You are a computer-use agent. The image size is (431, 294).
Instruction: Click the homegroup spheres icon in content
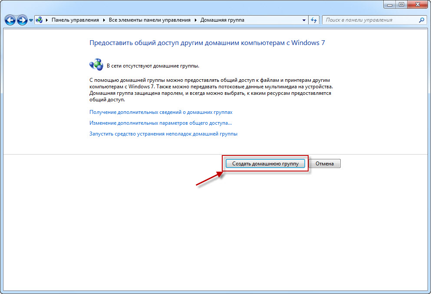95,65
